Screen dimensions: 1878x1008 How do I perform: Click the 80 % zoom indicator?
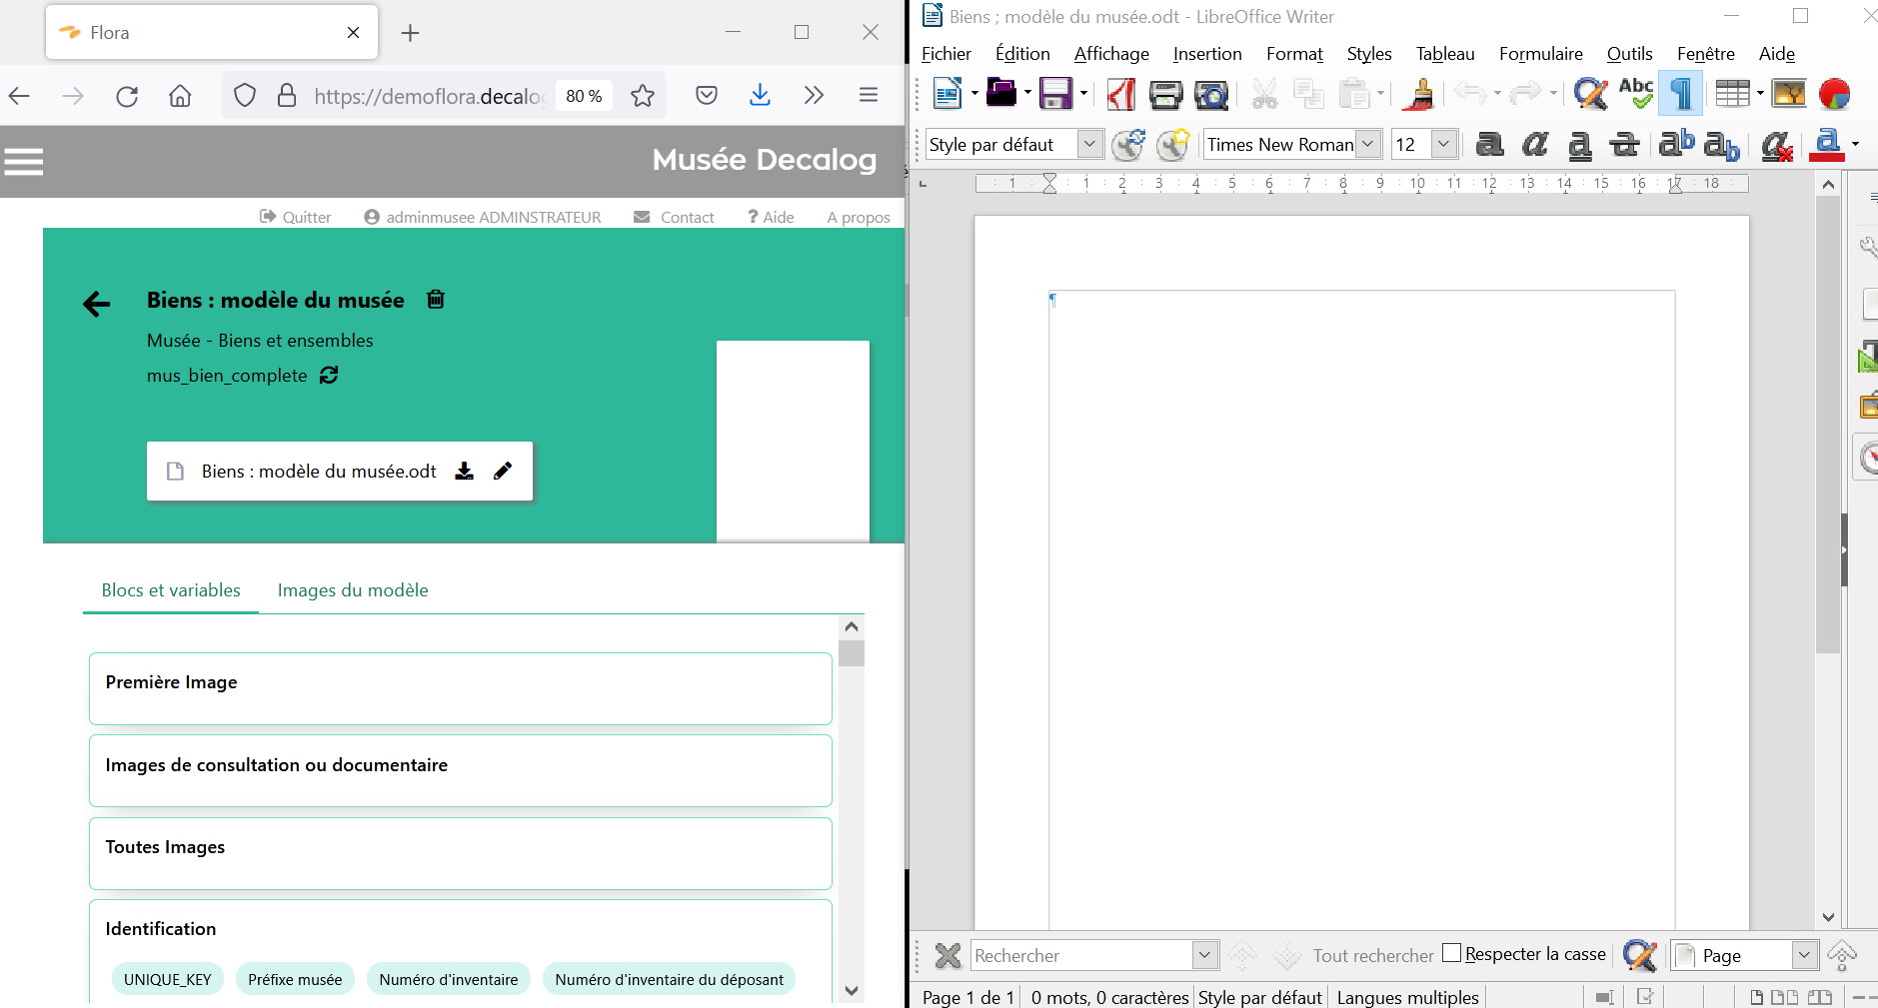tap(584, 96)
